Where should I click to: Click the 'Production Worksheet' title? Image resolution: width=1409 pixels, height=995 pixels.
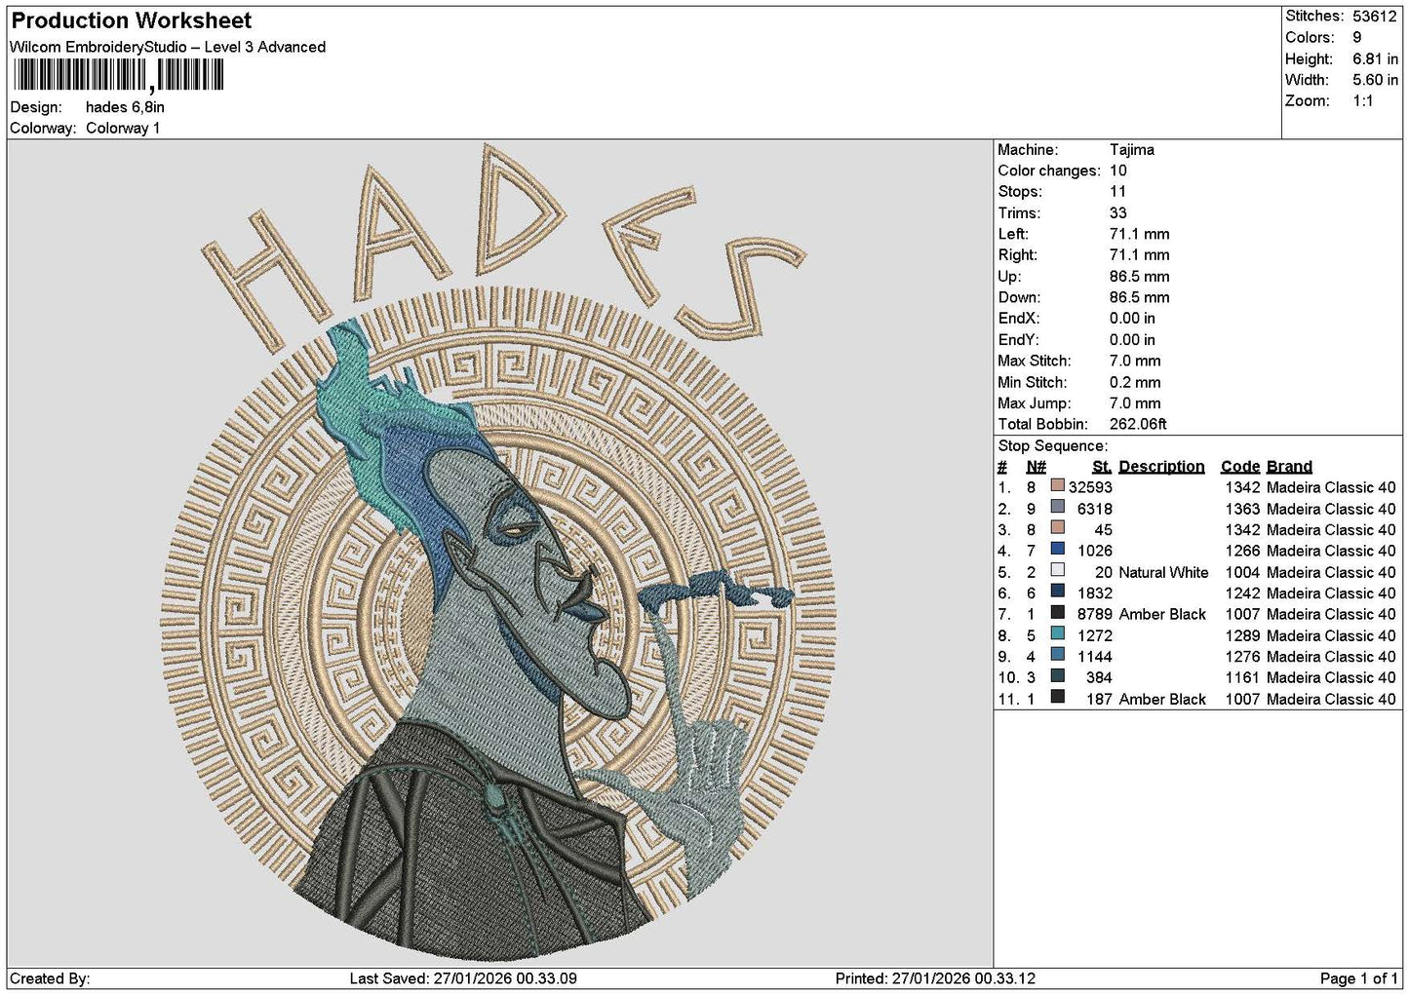tap(131, 20)
